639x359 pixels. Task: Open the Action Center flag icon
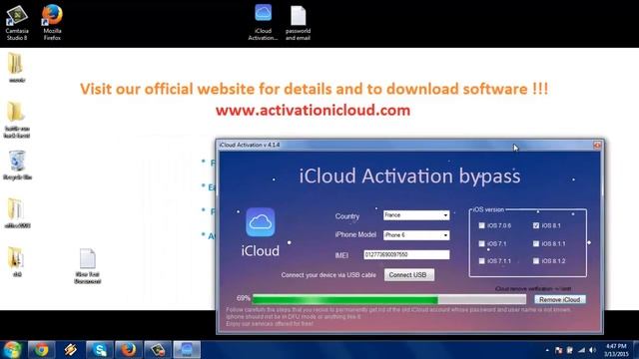coord(558,350)
